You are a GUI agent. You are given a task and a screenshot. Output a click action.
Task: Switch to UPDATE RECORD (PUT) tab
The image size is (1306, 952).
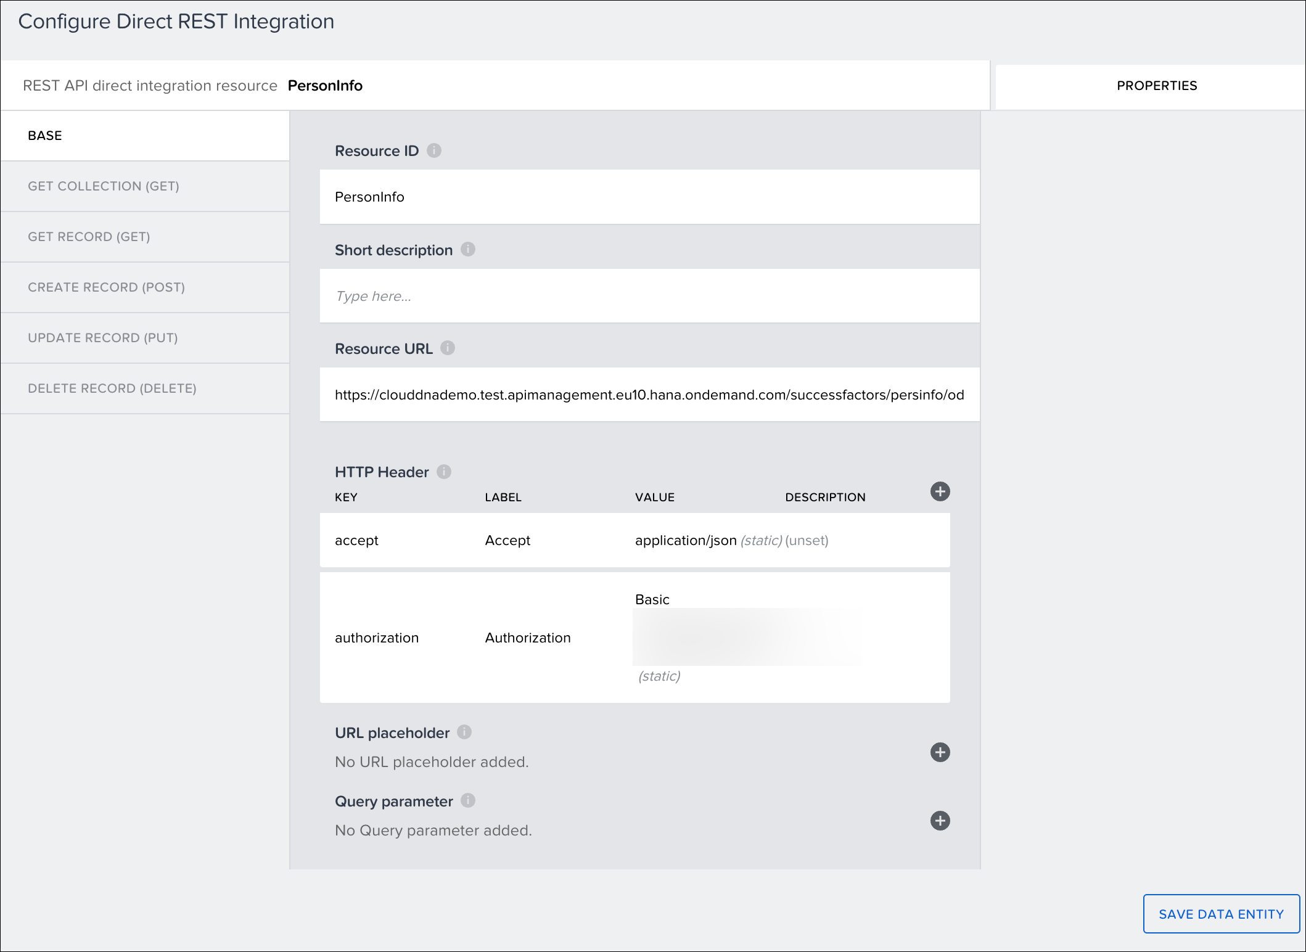click(145, 338)
